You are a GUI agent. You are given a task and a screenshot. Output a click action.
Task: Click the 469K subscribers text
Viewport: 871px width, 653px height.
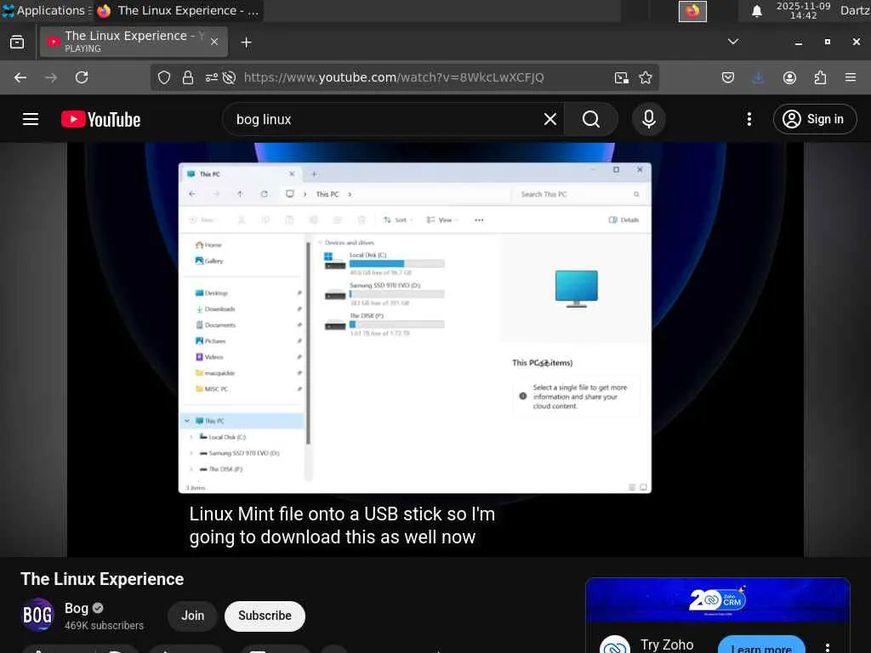point(104,625)
